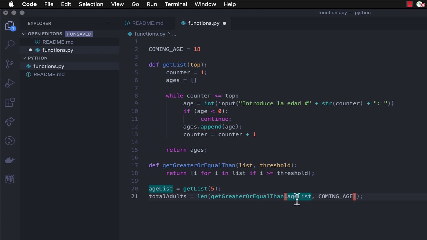Open the Edit menu
The height and width of the screenshot is (240, 427).
click(66, 4)
